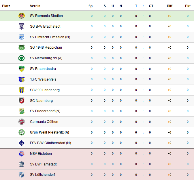This screenshot has width=194, height=181.
Task: Click the Diff column header
Action: point(169,6)
